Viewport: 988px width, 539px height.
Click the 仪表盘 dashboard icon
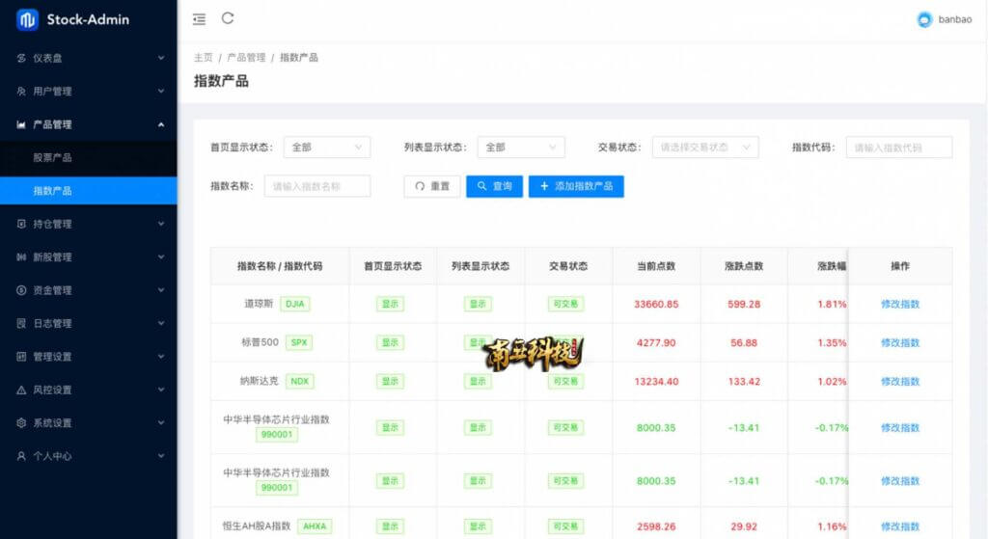pyautogui.click(x=21, y=58)
